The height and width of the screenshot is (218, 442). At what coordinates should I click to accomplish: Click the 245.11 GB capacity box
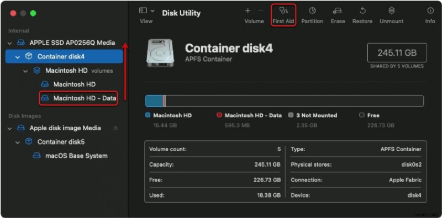coord(397,52)
